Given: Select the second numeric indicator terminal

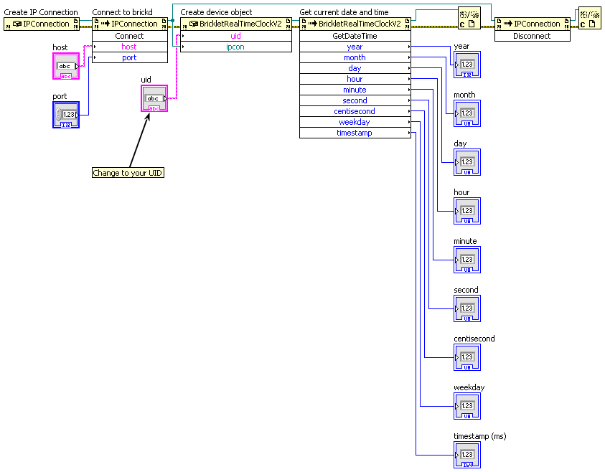Looking at the screenshot, I should tap(467, 308).
